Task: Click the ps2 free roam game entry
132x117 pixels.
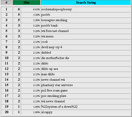Action: pos(55,90)
